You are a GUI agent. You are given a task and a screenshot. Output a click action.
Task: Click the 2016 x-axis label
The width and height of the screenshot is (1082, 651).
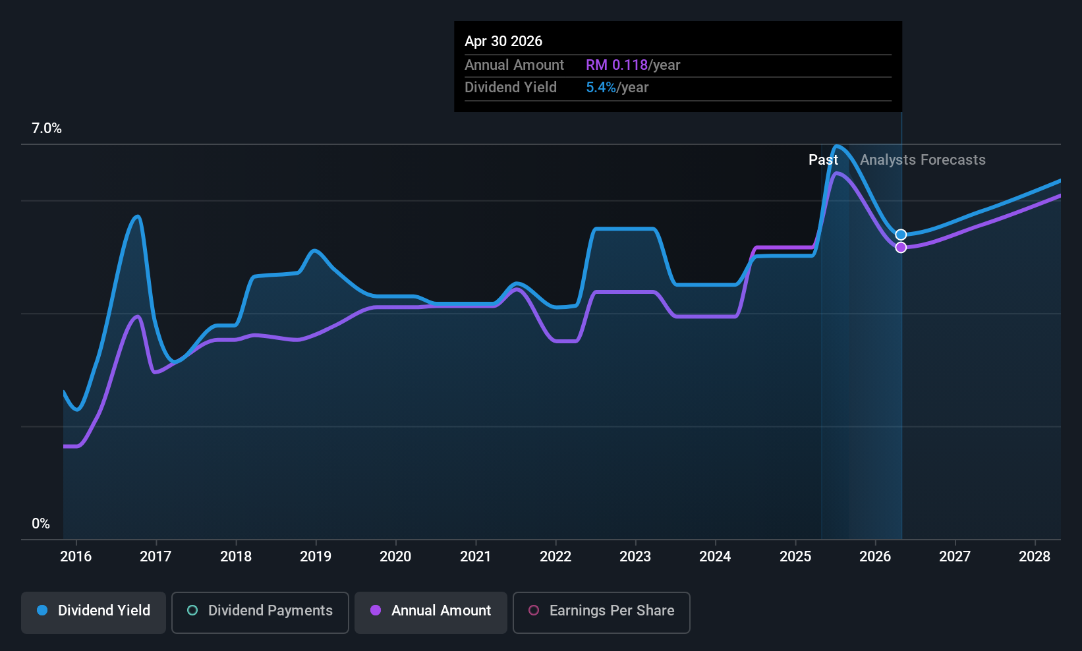76,557
